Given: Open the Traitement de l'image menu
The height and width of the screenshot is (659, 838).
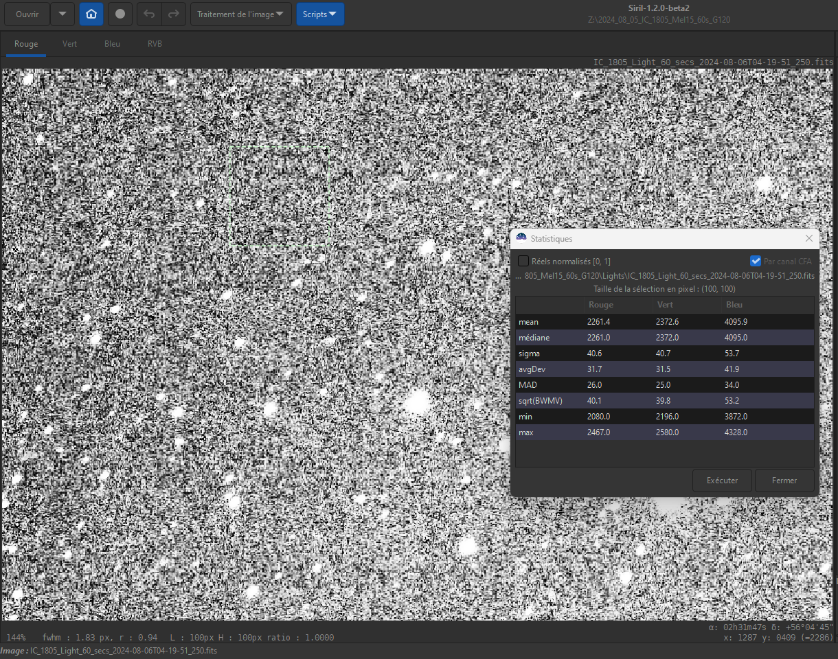Looking at the screenshot, I should pos(241,14).
